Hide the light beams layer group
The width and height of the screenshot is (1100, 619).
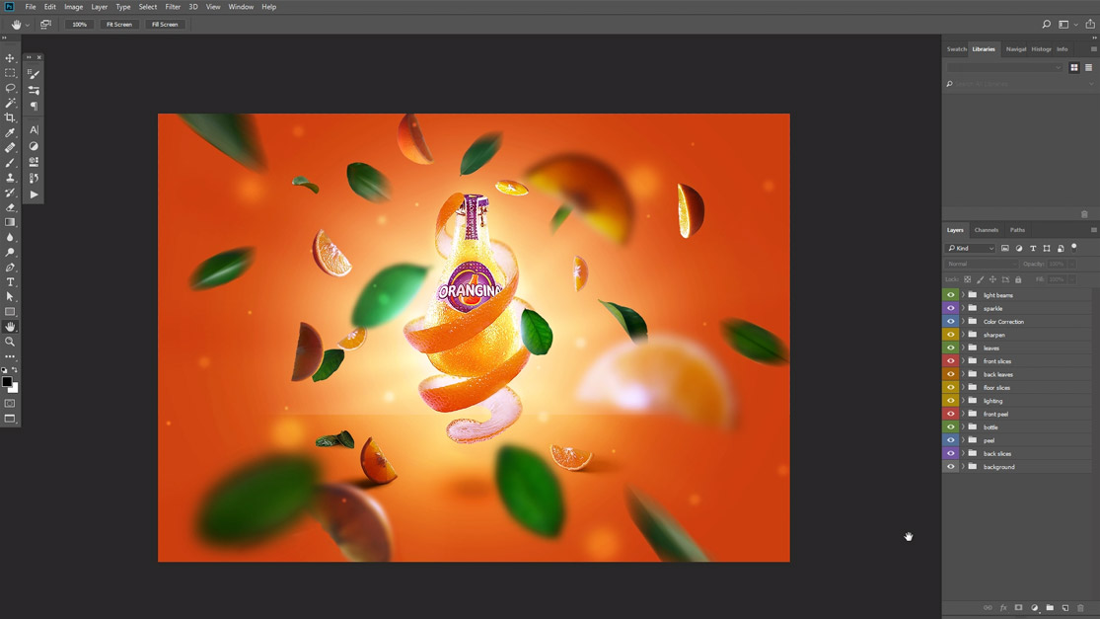point(951,295)
